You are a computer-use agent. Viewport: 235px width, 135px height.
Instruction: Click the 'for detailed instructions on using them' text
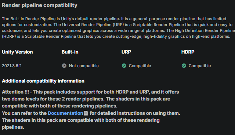click(135, 113)
